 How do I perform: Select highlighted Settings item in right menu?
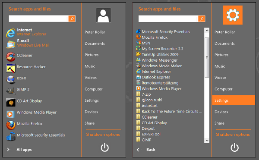point(234,100)
